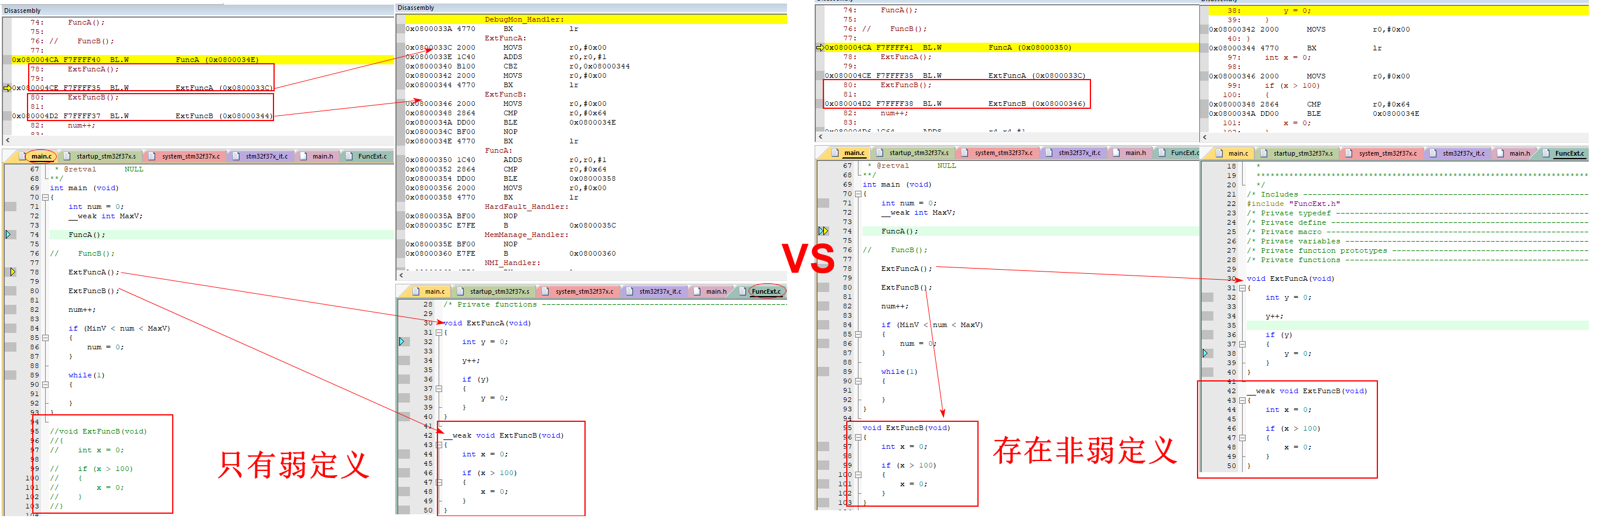Click scroll-left arrow under leftmost disassembly
Image resolution: width=1604 pixels, height=519 pixels.
(x=8, y=140)
